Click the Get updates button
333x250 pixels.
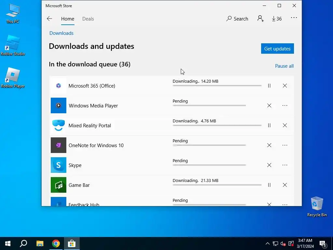coord(277,49)
